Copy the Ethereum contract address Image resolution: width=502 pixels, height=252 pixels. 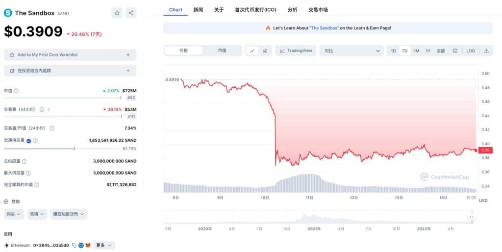74,245
